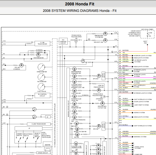156x155 pixels.
Task: Click the triangle connector symbol marked A
Action: coord(76,42)
